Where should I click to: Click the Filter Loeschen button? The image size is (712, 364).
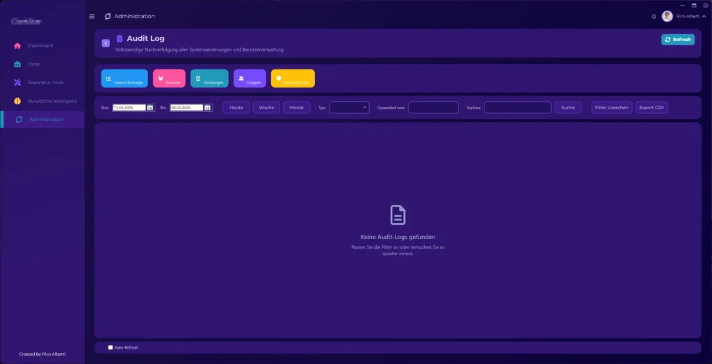(612, 108)
